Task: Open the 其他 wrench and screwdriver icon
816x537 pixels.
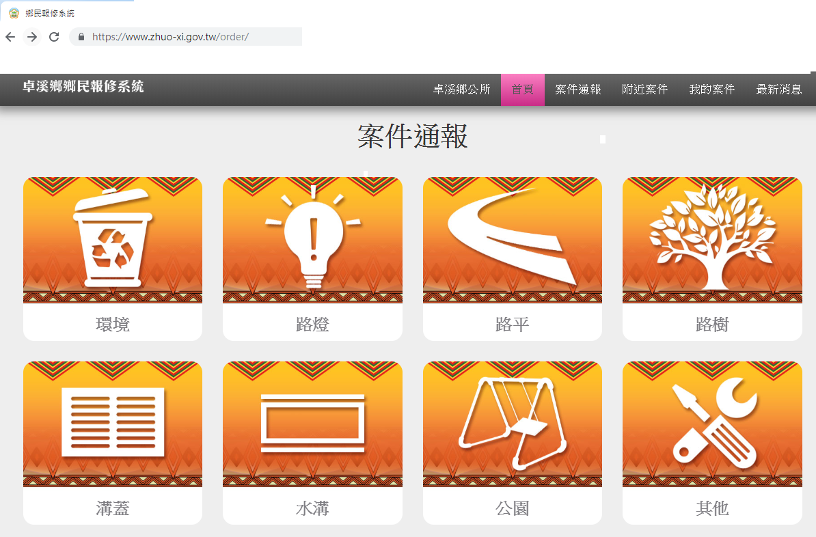Action: coord(715,423)
